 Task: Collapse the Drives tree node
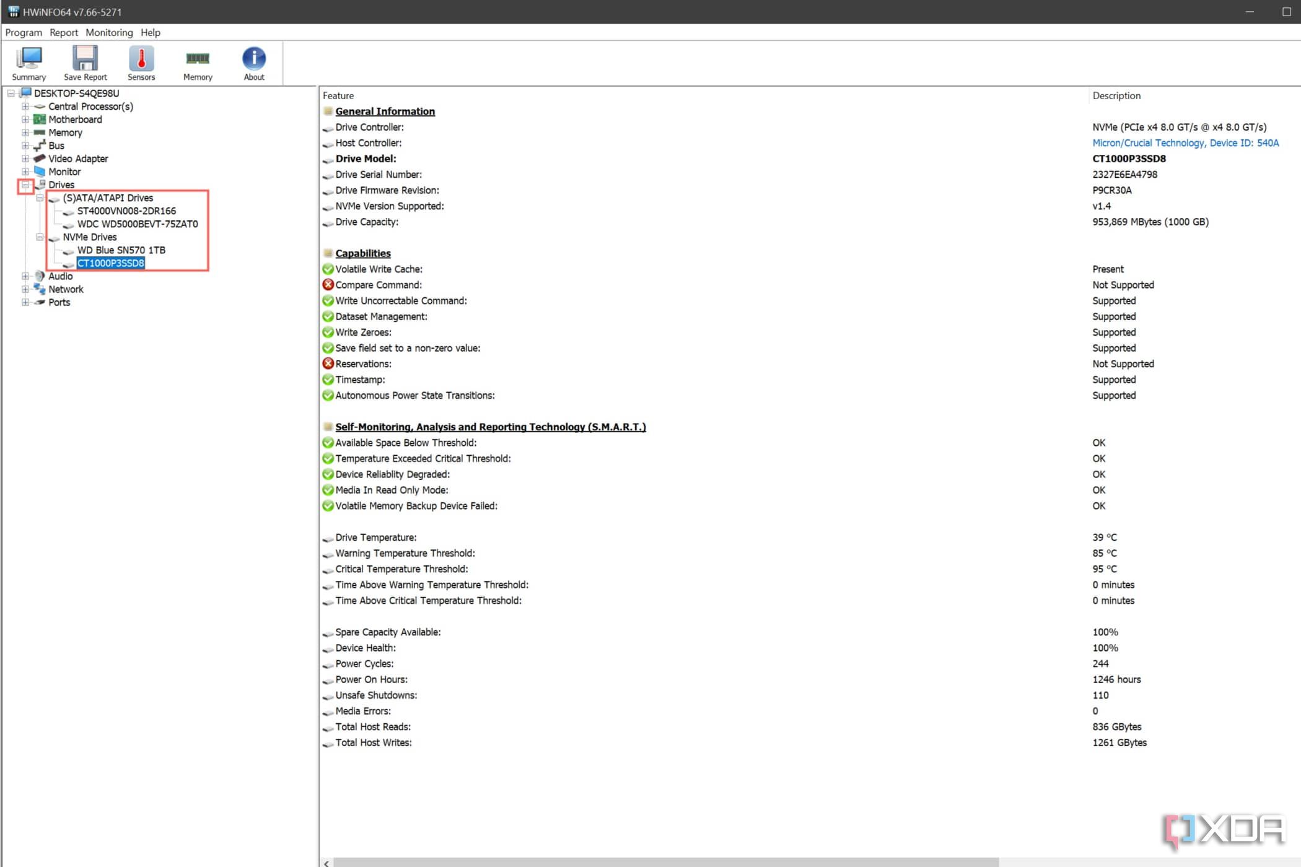click(x=25, y=185)
